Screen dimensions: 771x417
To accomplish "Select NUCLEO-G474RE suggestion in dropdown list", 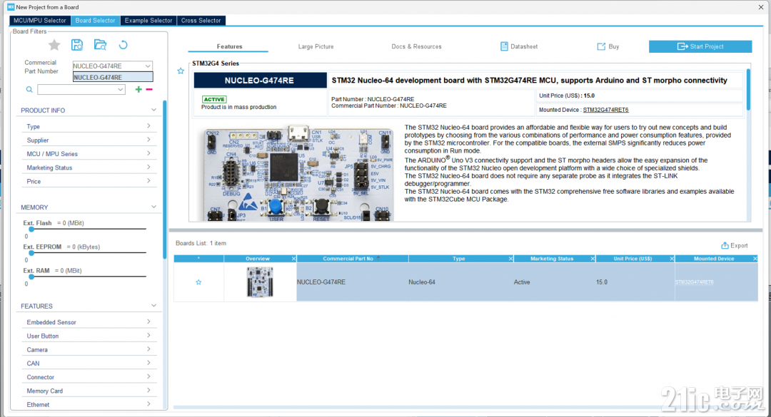I will pyautogui.click(x=113, y=77).
